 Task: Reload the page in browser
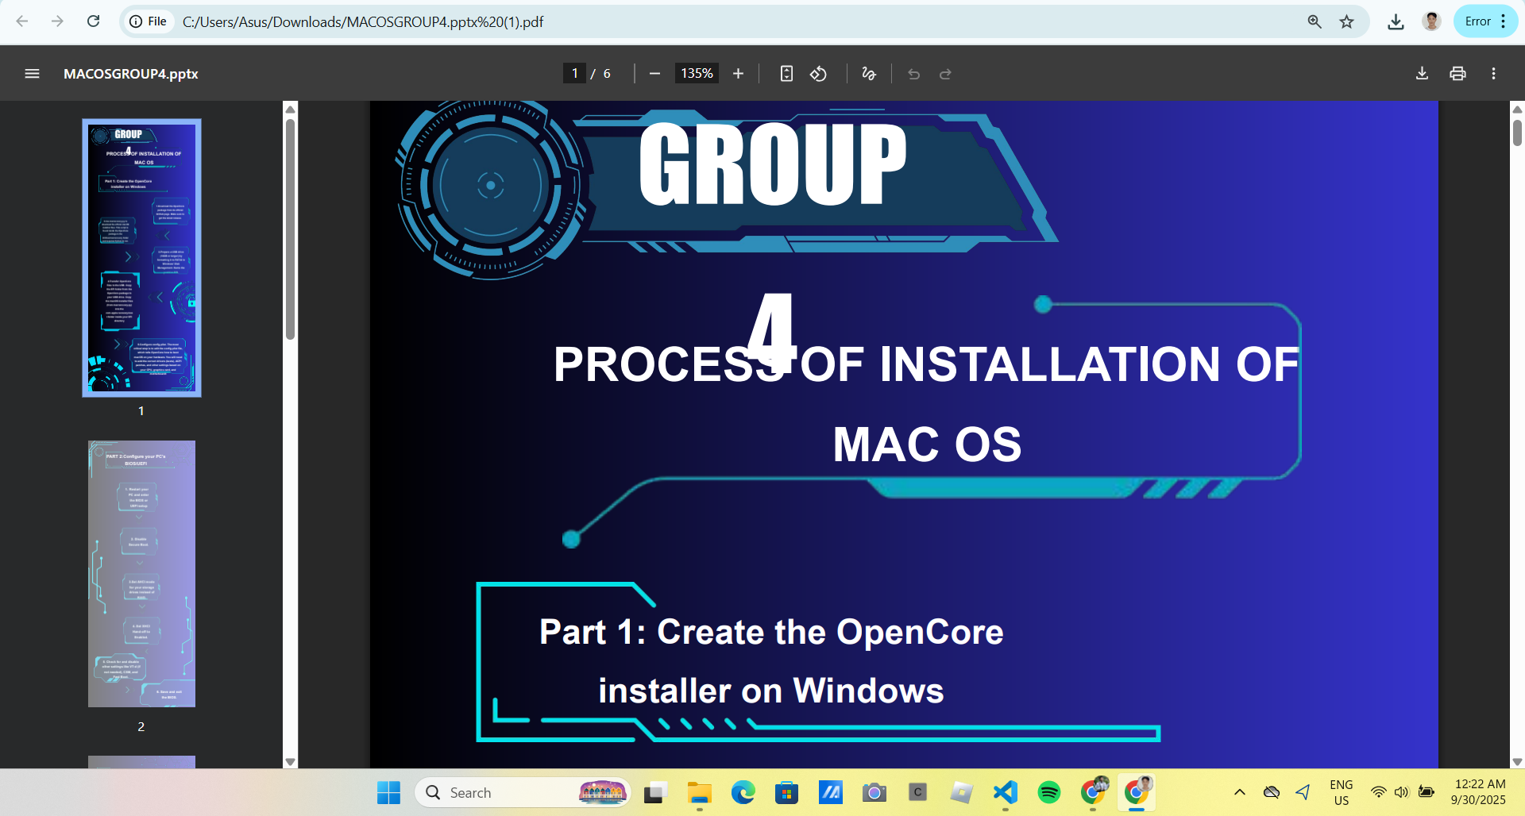pos(93,21)
